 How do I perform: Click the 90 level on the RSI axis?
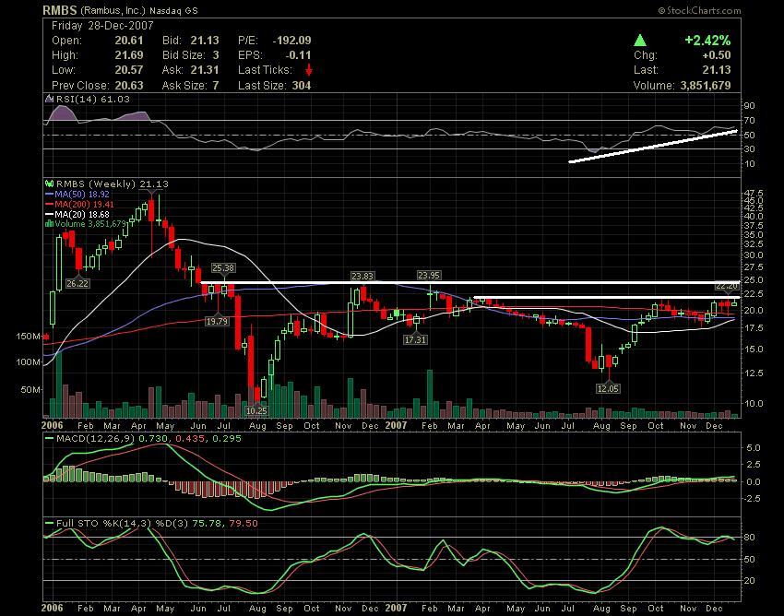click(750, 106)
